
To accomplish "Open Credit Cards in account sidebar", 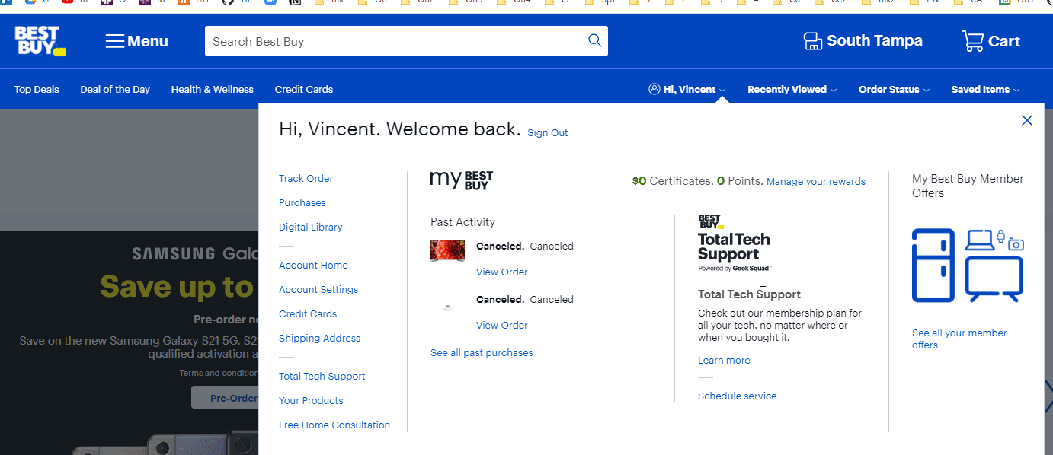I will point(308,314).
